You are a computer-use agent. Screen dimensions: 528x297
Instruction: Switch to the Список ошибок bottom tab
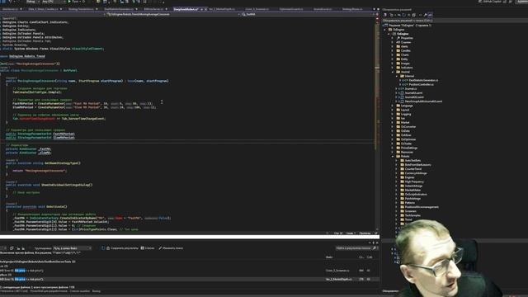pos(79,291)
